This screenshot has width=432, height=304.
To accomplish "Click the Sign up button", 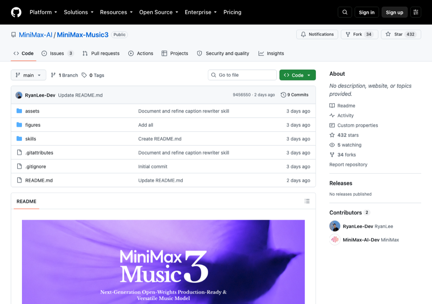I will pyautogui.click(x=395, y=12).
